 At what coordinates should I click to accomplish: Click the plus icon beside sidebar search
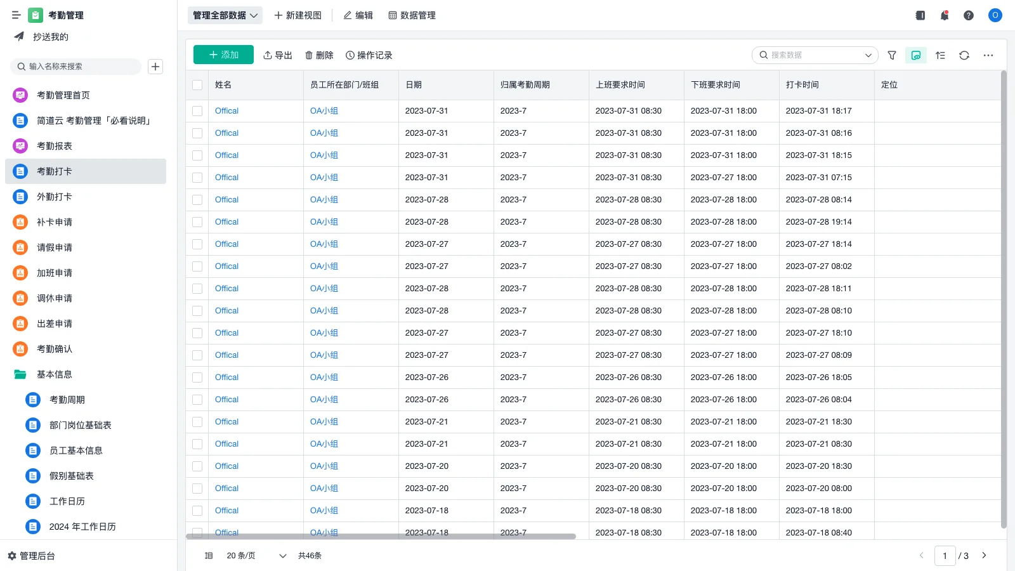(155, 67)
